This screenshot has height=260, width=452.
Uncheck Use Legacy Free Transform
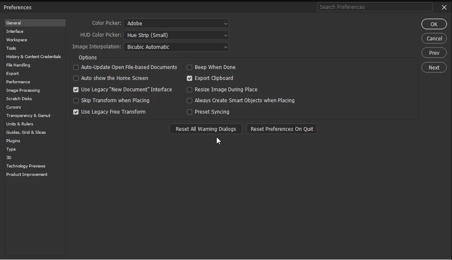click(76, 112)
